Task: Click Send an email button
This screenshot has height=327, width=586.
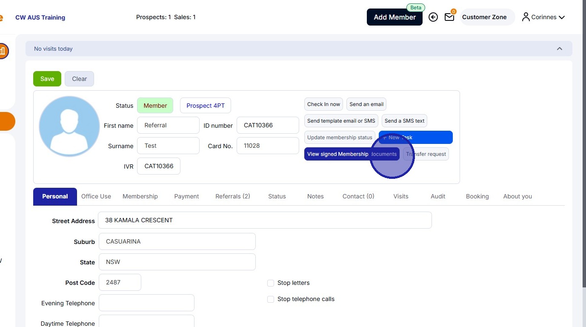Action: click(366, 104)
